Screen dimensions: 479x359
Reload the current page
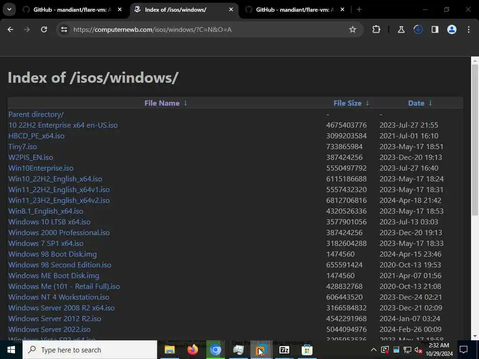point(44,29)
